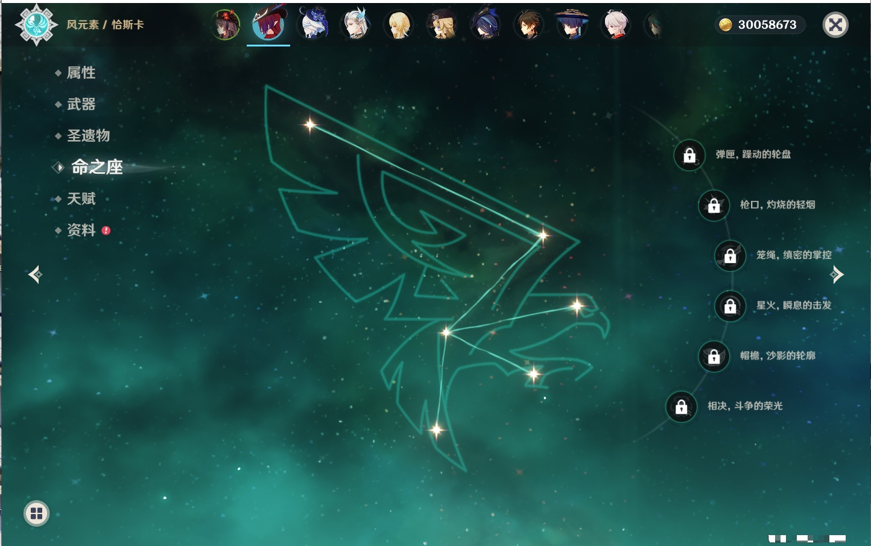The height and width of the screenshot is (546, 871).
Task: Click the Anemo element emblem
Action: point(36,25)
